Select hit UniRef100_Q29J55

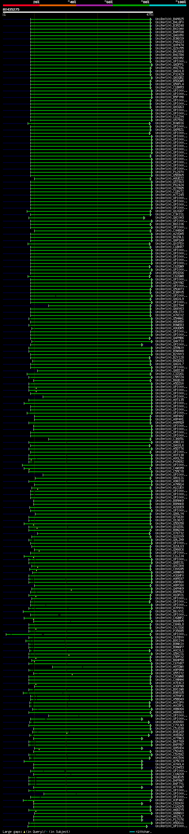pyautogui.click(x=170, y=48)
